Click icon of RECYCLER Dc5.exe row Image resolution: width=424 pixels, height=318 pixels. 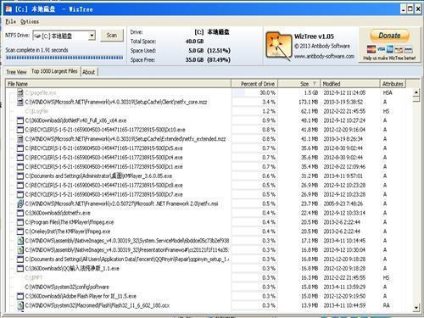pos(20,148)
